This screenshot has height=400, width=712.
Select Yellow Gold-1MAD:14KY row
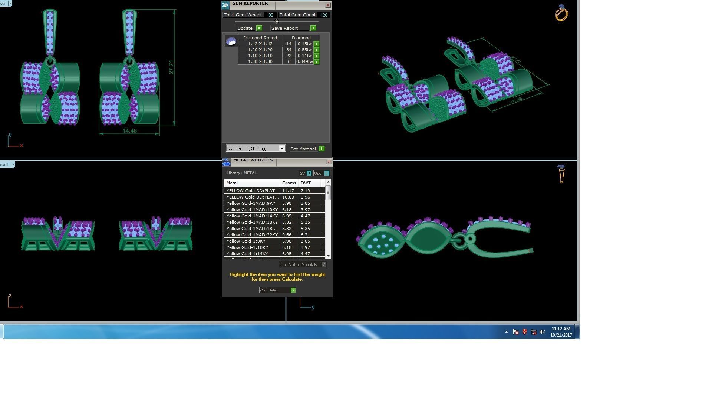click(x=252, y=216)
